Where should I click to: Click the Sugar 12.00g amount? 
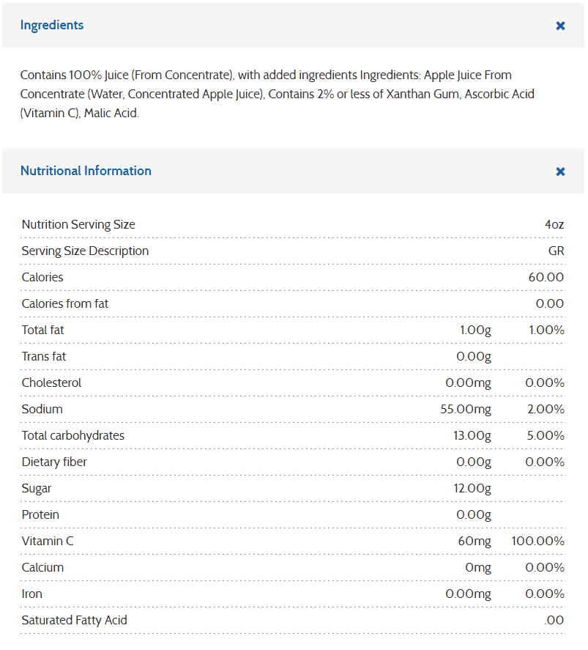coord(472,488)
